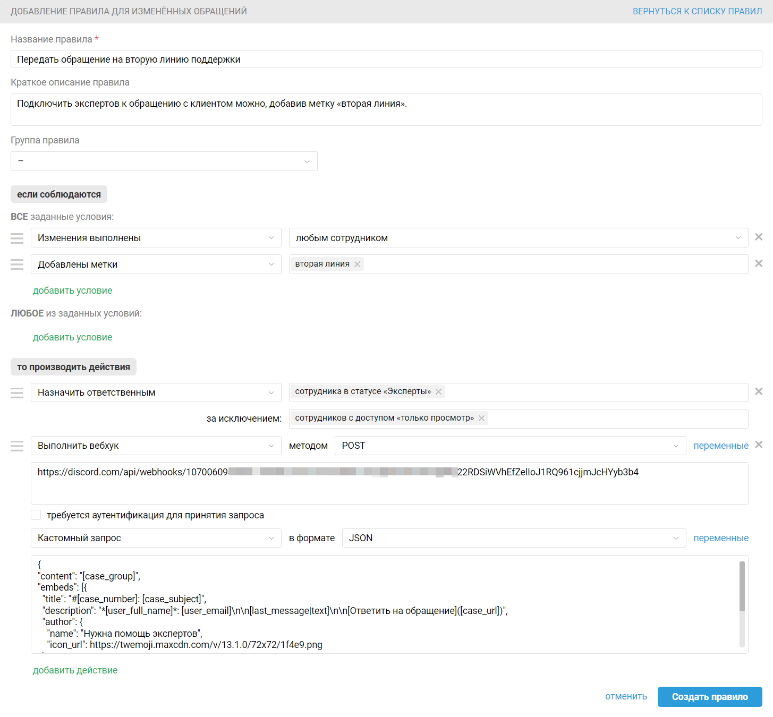Click the 'то производить действия' label button
This screenshot has width=773, height=717.
[73, 367]
